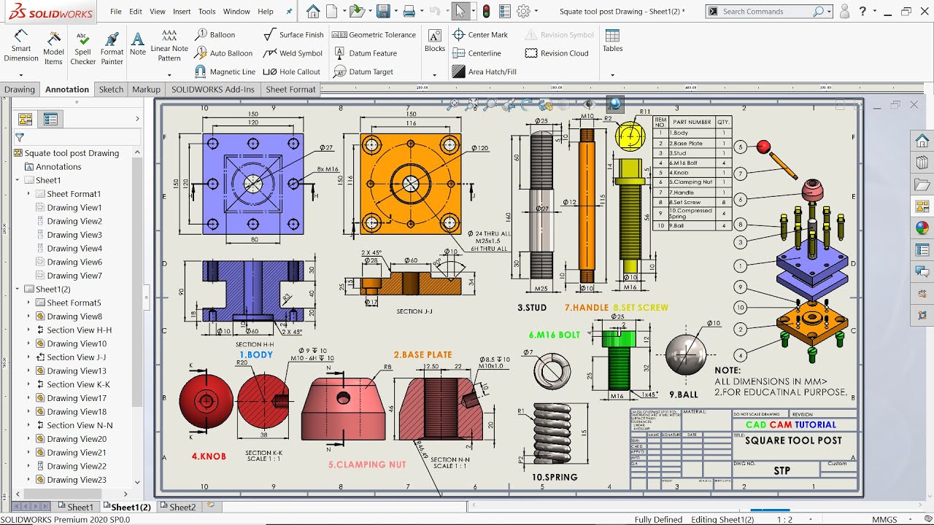Open the Options gear icon
The height and width of the screenshot is (525, 934).
coord(522,11)
